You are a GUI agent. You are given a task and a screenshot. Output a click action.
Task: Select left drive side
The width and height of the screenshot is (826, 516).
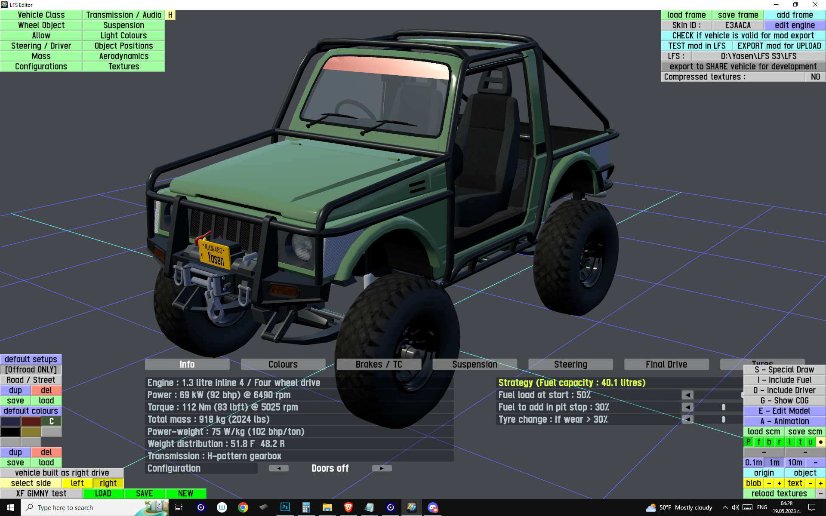point(77,483)
